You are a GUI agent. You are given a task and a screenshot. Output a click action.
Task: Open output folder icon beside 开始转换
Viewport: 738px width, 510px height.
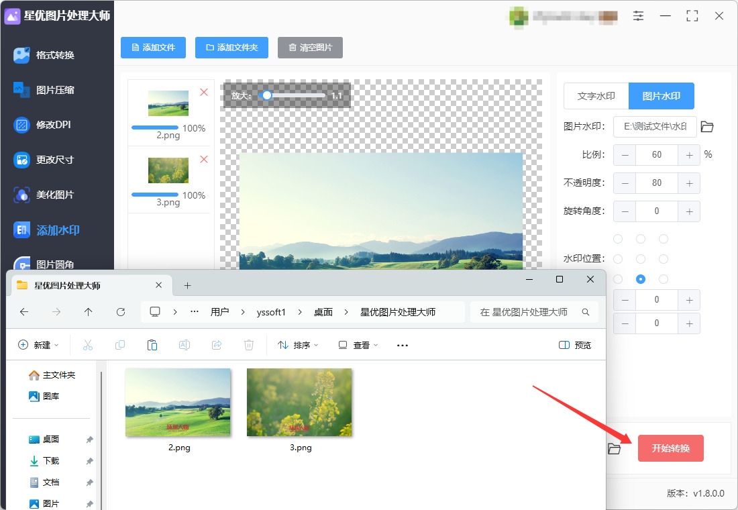614,449
